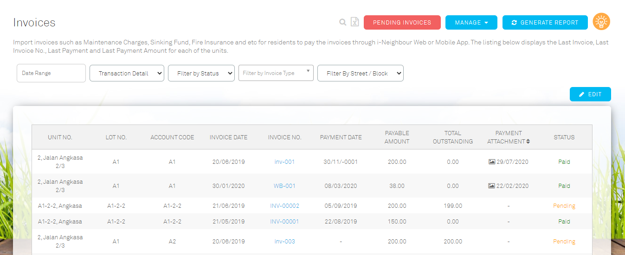Open invoice link WB-001
This screenshot has height=255, width=625.
[284, 186]
